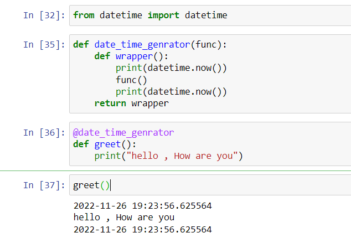The width and height of the screenshot is (351, 243).
Task: Click the def greet() line
Action: click(x=105, y=144)
